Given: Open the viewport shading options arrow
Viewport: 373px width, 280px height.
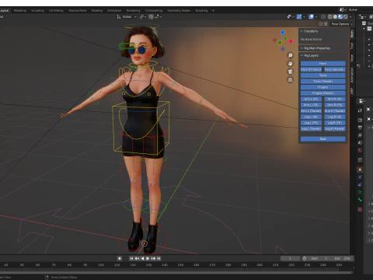Looking at the screenshot, I should click(x=350, y=16).
